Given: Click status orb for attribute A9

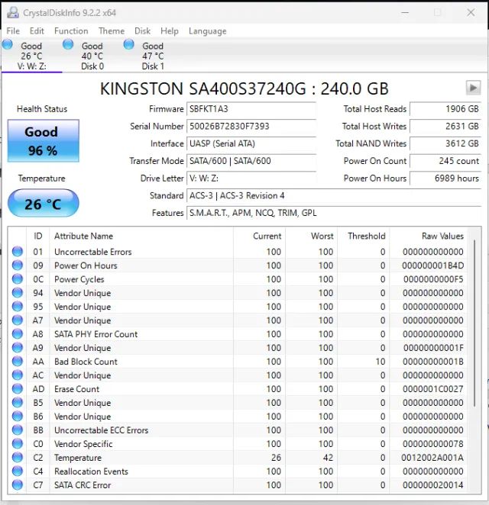Looking at the screenshot, I should (18, 348).
